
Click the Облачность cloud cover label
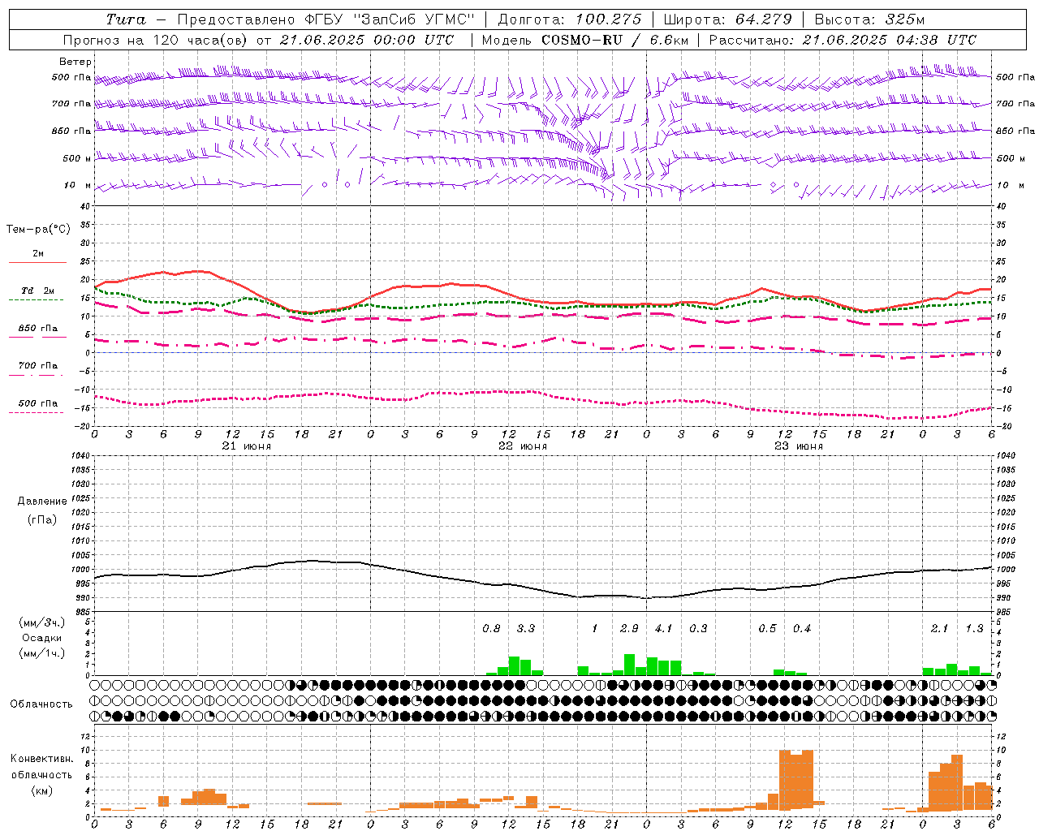41,704
